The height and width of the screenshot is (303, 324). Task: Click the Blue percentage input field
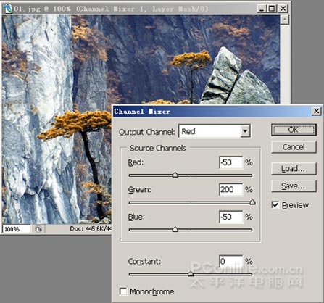click(x=230, y=217)
